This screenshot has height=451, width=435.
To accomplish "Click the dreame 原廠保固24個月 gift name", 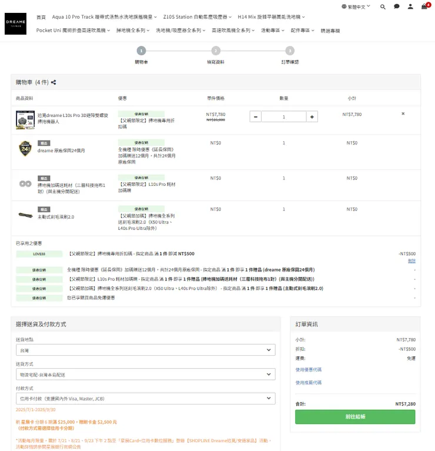I will 61,151.
